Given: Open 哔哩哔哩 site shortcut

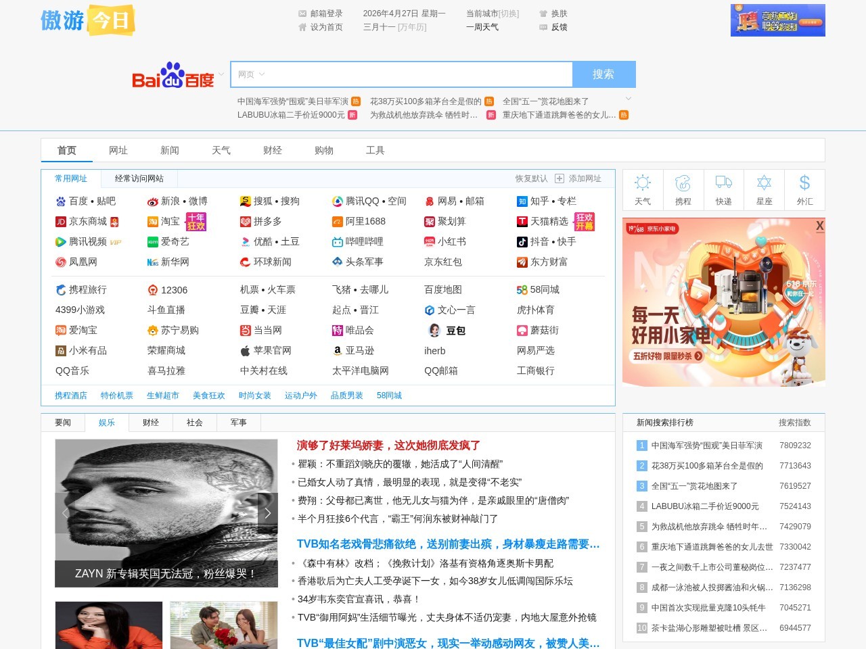Looking at the screenshot, I should [x=358, y=241].
